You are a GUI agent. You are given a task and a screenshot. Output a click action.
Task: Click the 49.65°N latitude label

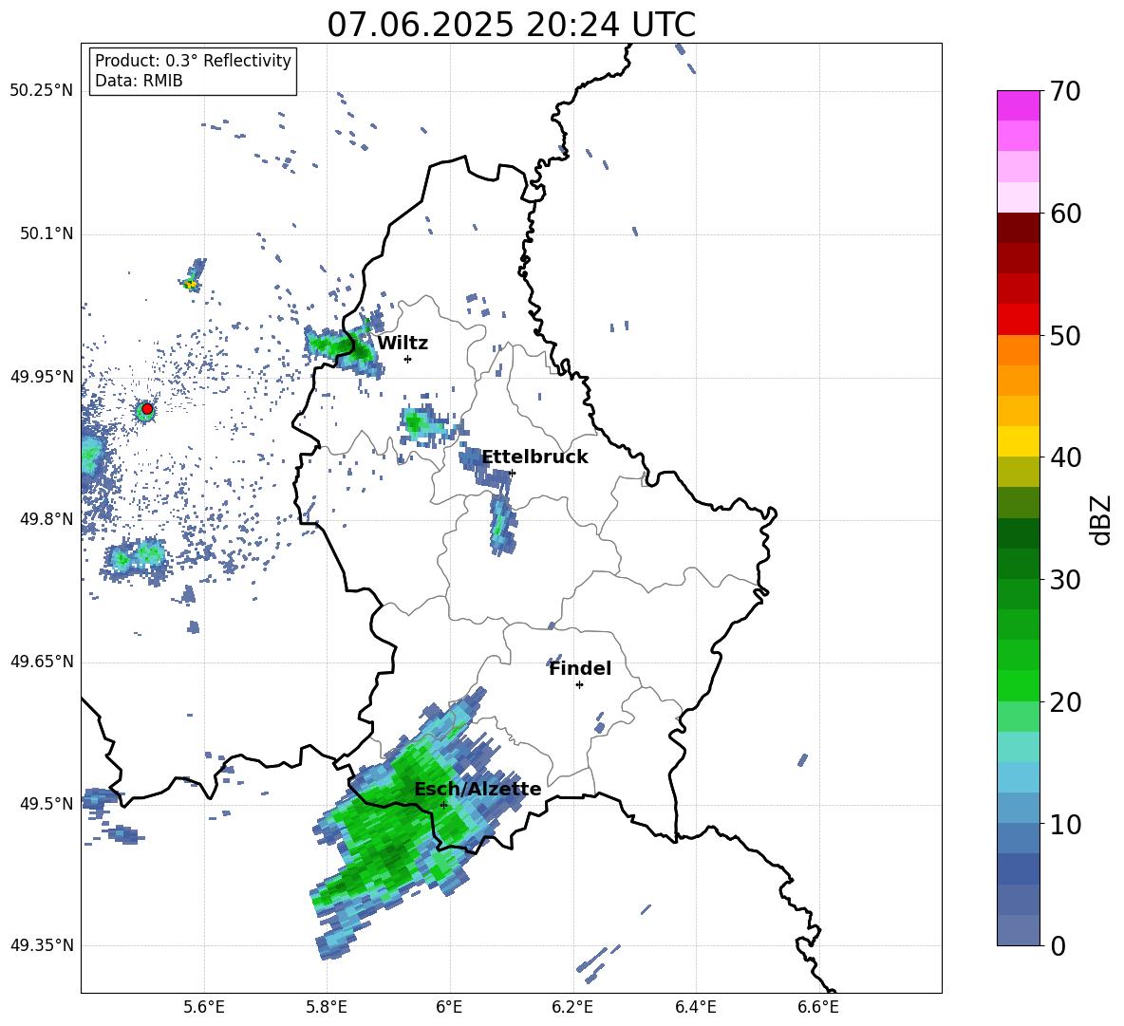point(42,662)
